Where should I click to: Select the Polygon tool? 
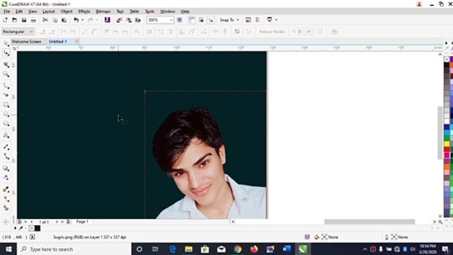[6, 124]
